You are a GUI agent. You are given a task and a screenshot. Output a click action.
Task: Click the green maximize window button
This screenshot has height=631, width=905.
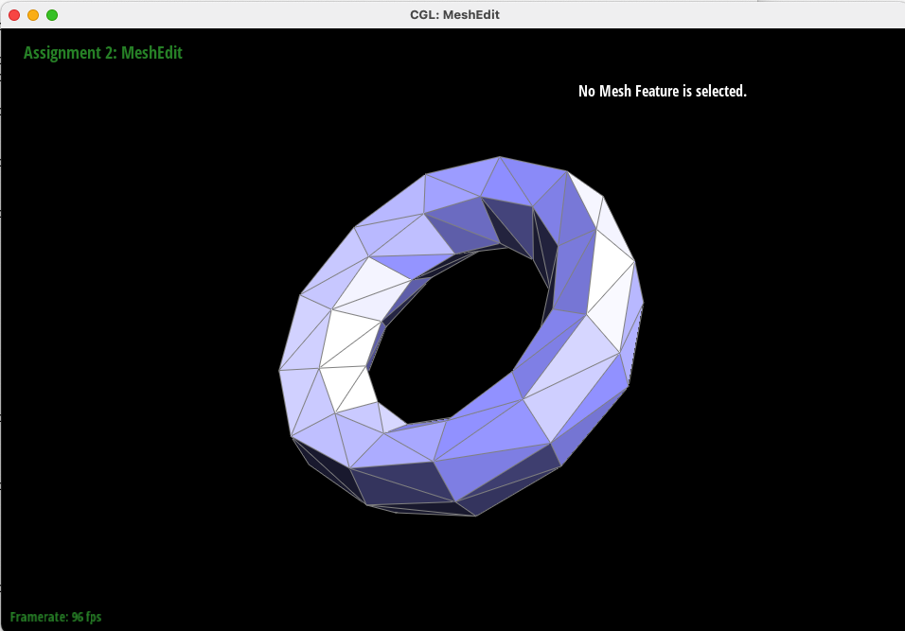point(52,15)
